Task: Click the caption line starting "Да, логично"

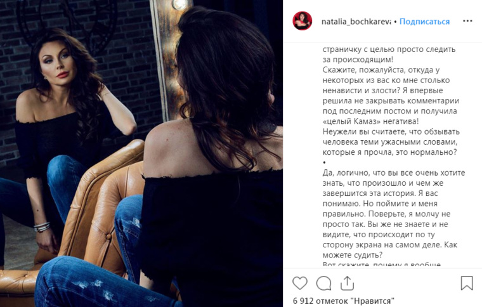Action: (x=394, y=173)
